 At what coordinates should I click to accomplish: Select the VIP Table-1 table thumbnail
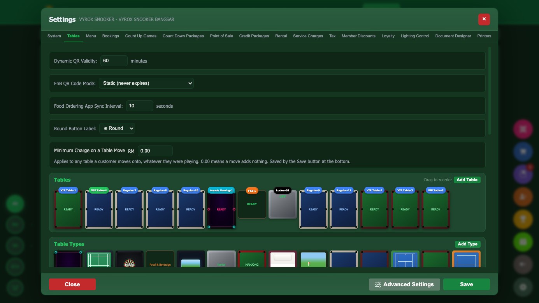click(x=68, y=209)
